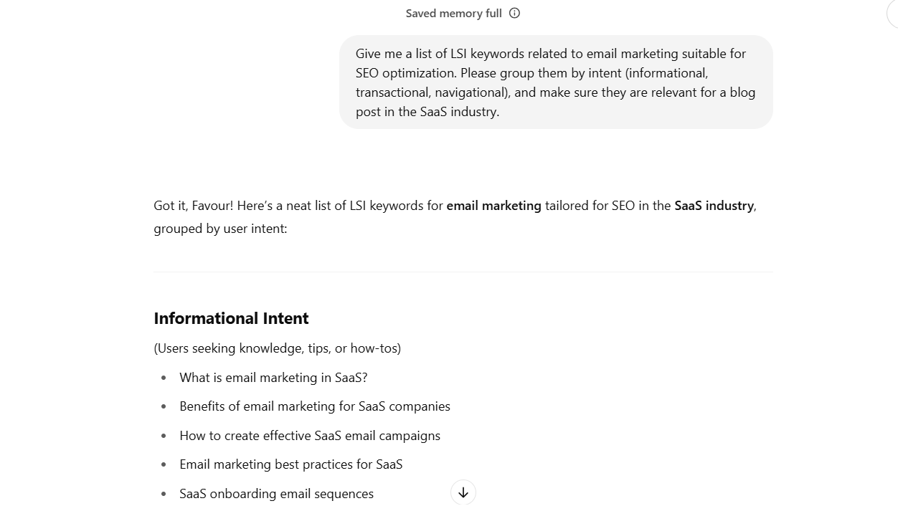
Task: Select the subtext '(Users seeking knowledge, tips, or how-tos)'
Action: click(x=278, y=348)
